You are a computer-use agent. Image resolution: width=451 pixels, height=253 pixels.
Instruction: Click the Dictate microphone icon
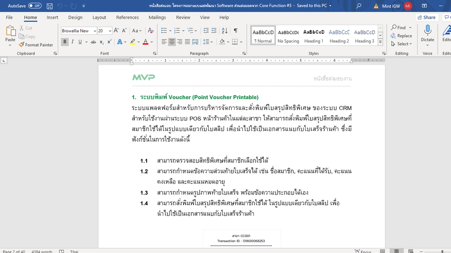pyautogui.click(x=428, y=30)
